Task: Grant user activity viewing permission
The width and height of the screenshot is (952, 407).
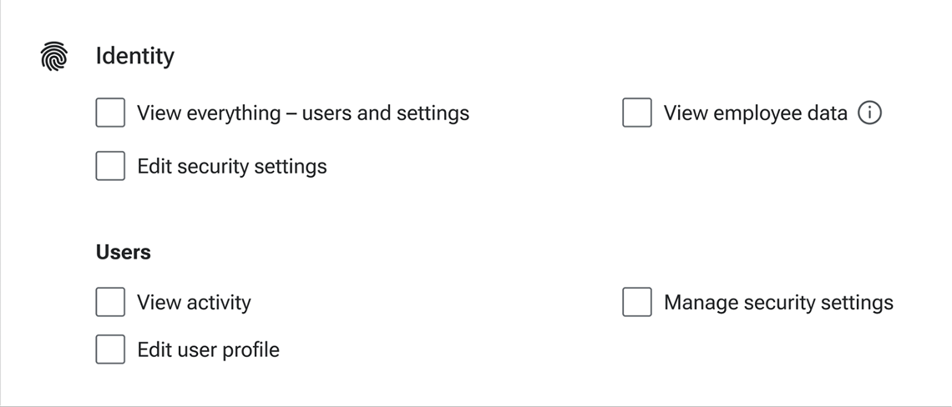Action: click(x=110, y=302)
